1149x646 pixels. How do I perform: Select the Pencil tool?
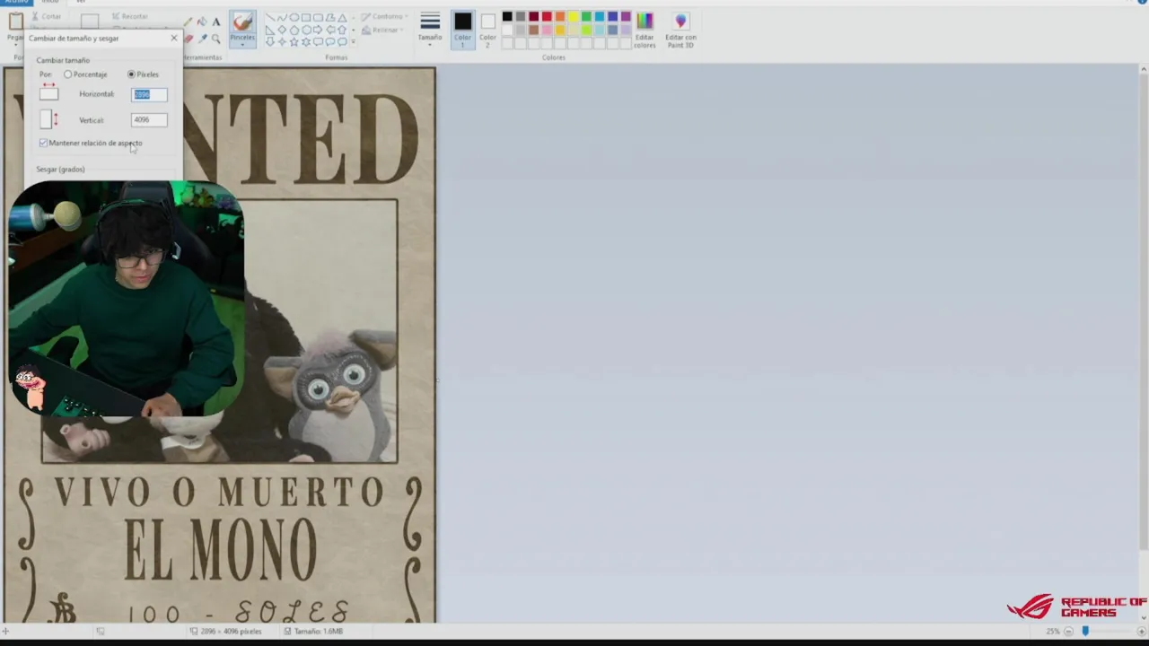pyautogui.click(x=189, y=22)
